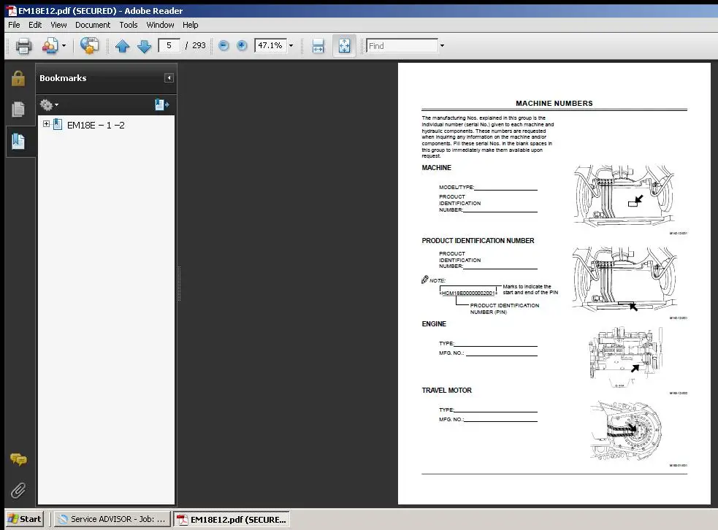Viewport: 718px width, 530px height.
Task: Click the zoom percentage field 47.1%
Action: (x=270, y=45)
